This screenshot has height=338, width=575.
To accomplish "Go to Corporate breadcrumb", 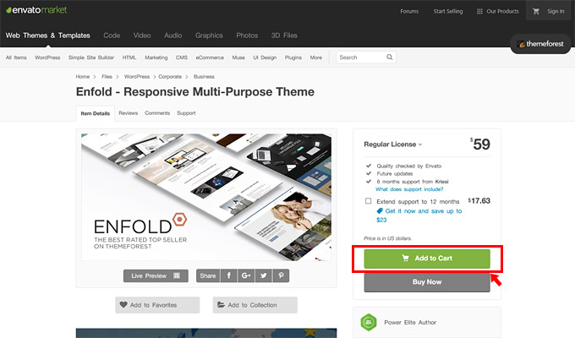I will click(x=170, y=77).
